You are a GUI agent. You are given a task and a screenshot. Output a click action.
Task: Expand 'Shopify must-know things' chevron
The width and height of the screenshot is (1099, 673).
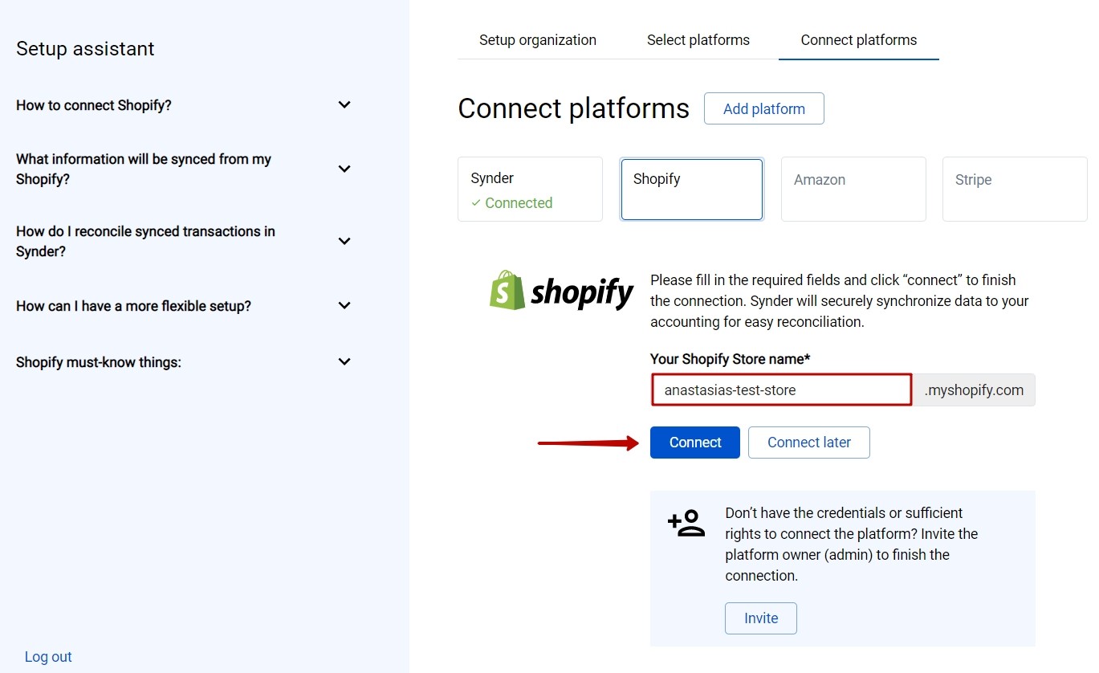click(344, 362)
